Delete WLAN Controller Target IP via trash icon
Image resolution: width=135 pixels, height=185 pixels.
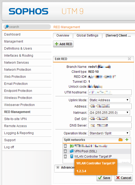click(65, 156)
